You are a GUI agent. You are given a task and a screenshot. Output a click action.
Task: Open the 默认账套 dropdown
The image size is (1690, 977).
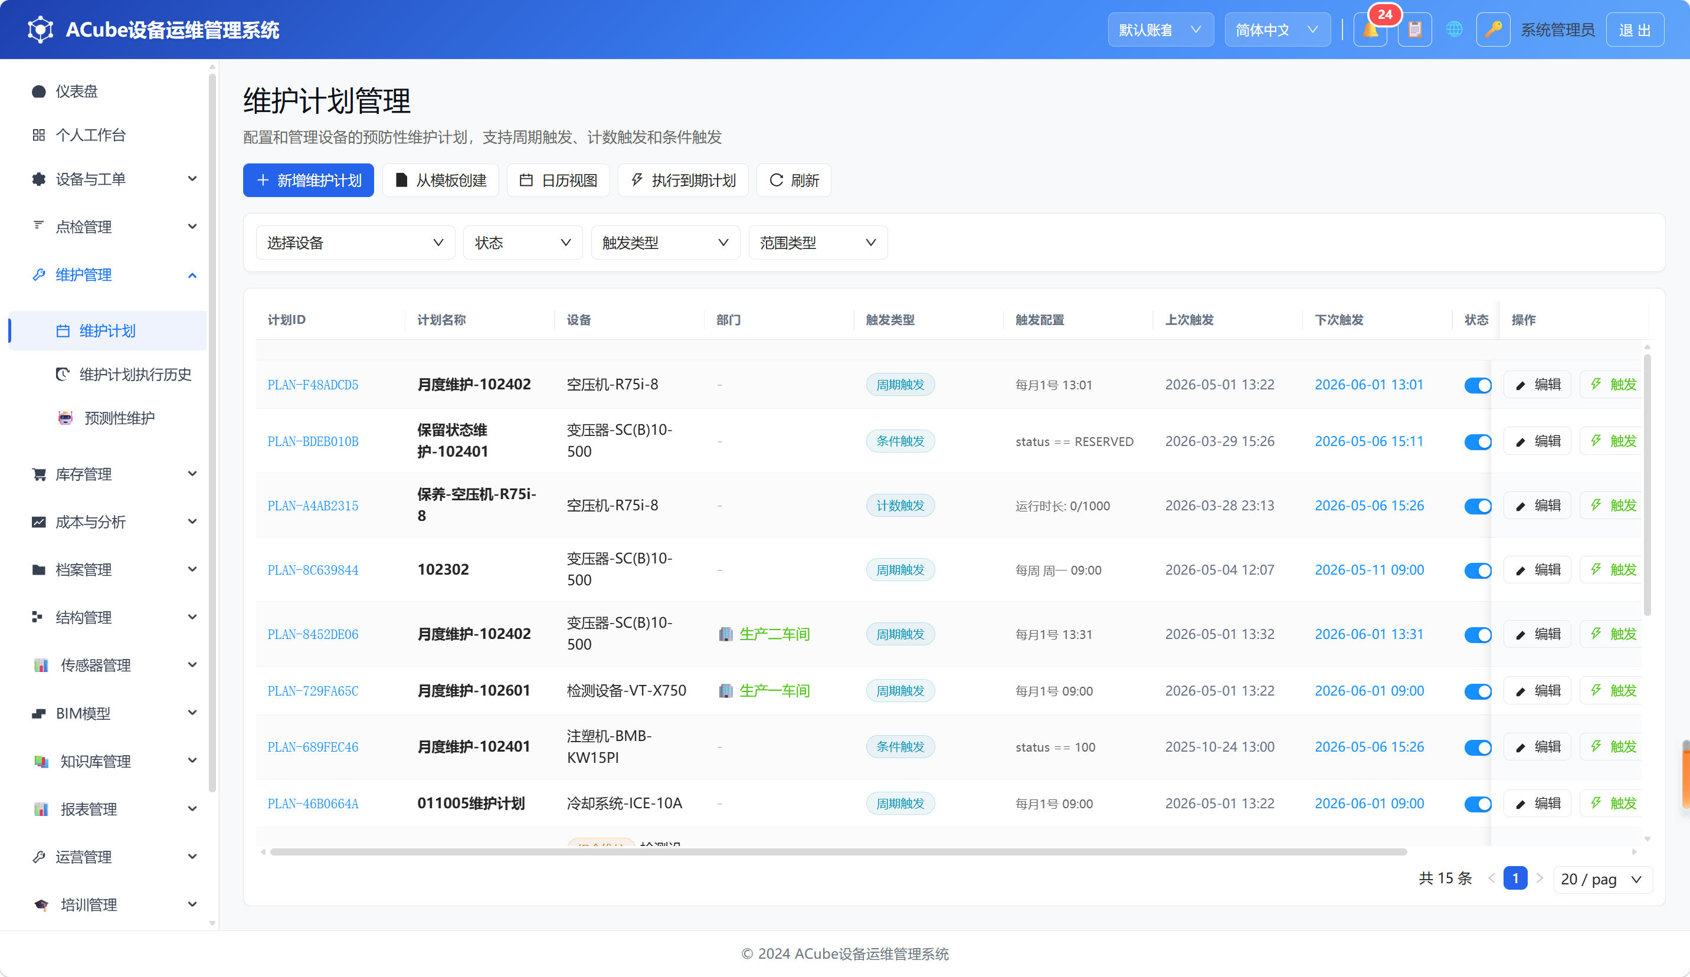pyautogui.click(x=1160, y=29)
